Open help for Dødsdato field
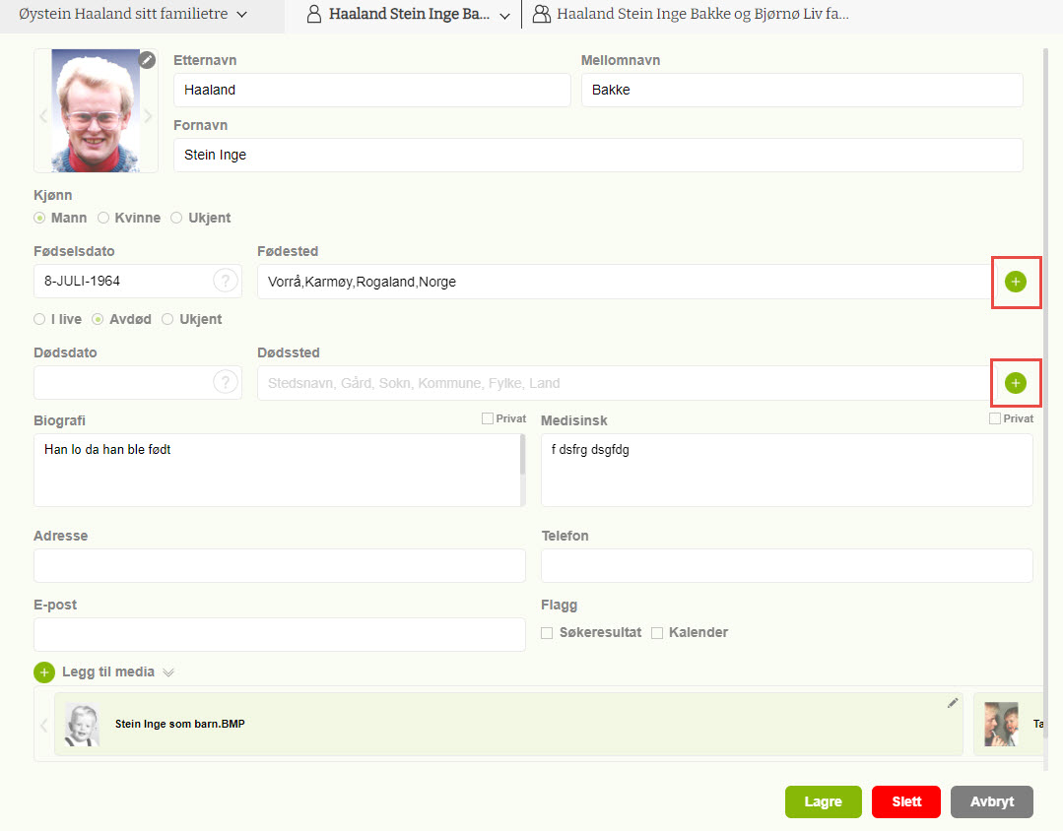Screen dimensions: 1063x831 point(226,383)
